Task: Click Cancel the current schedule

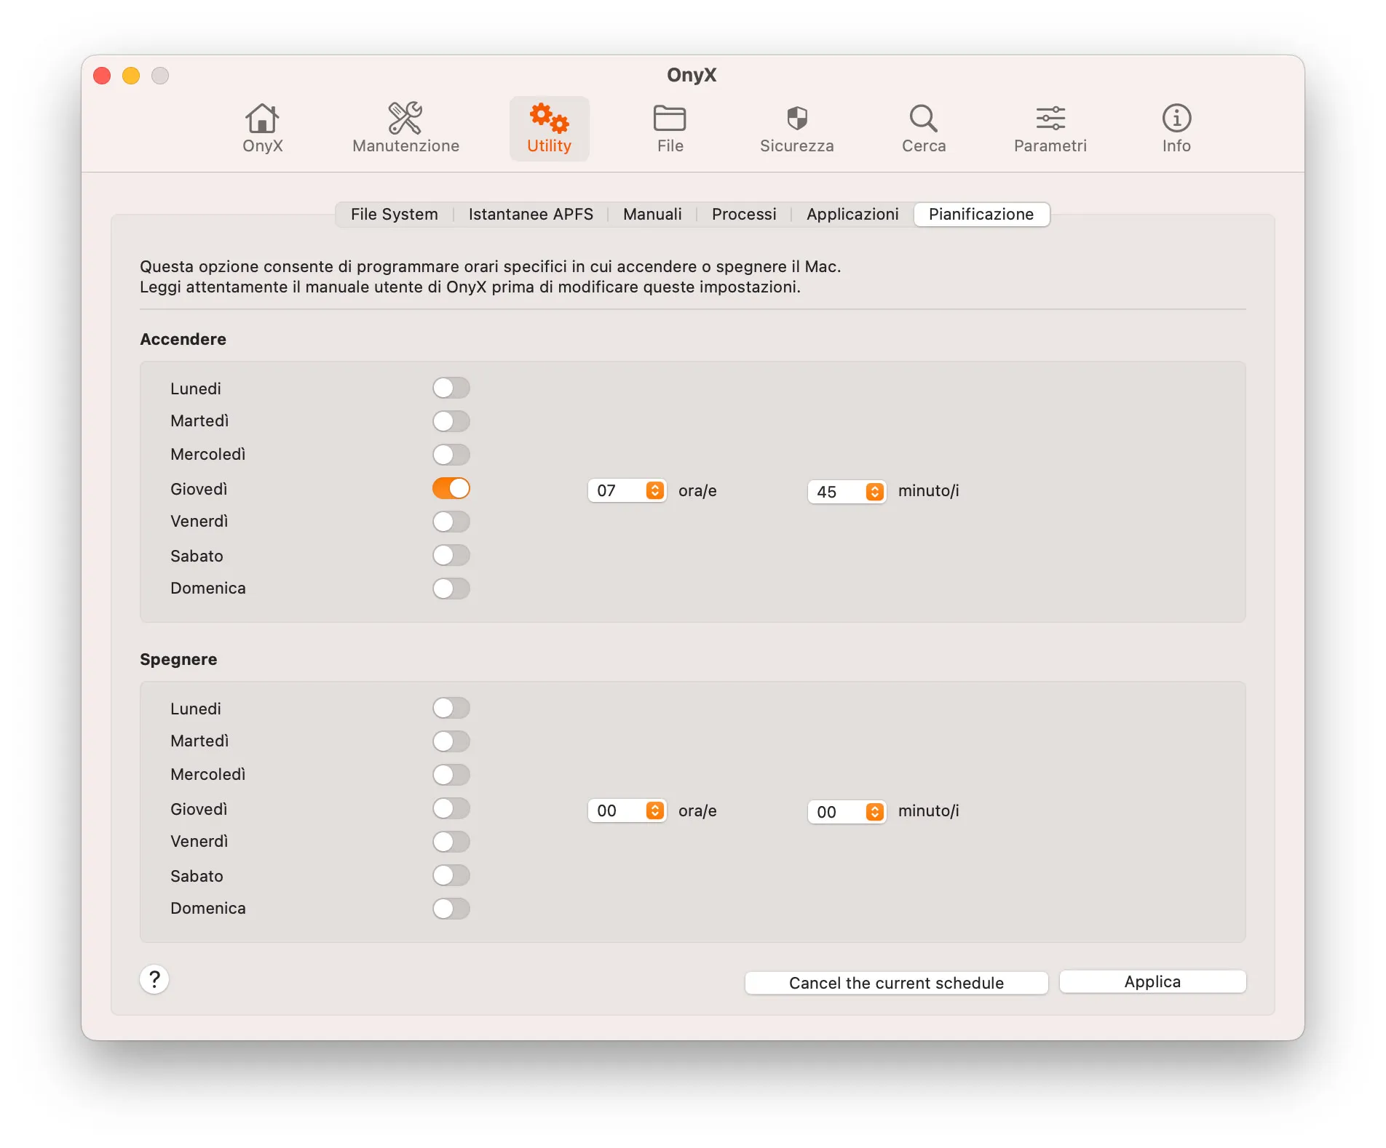Action: 896,983
